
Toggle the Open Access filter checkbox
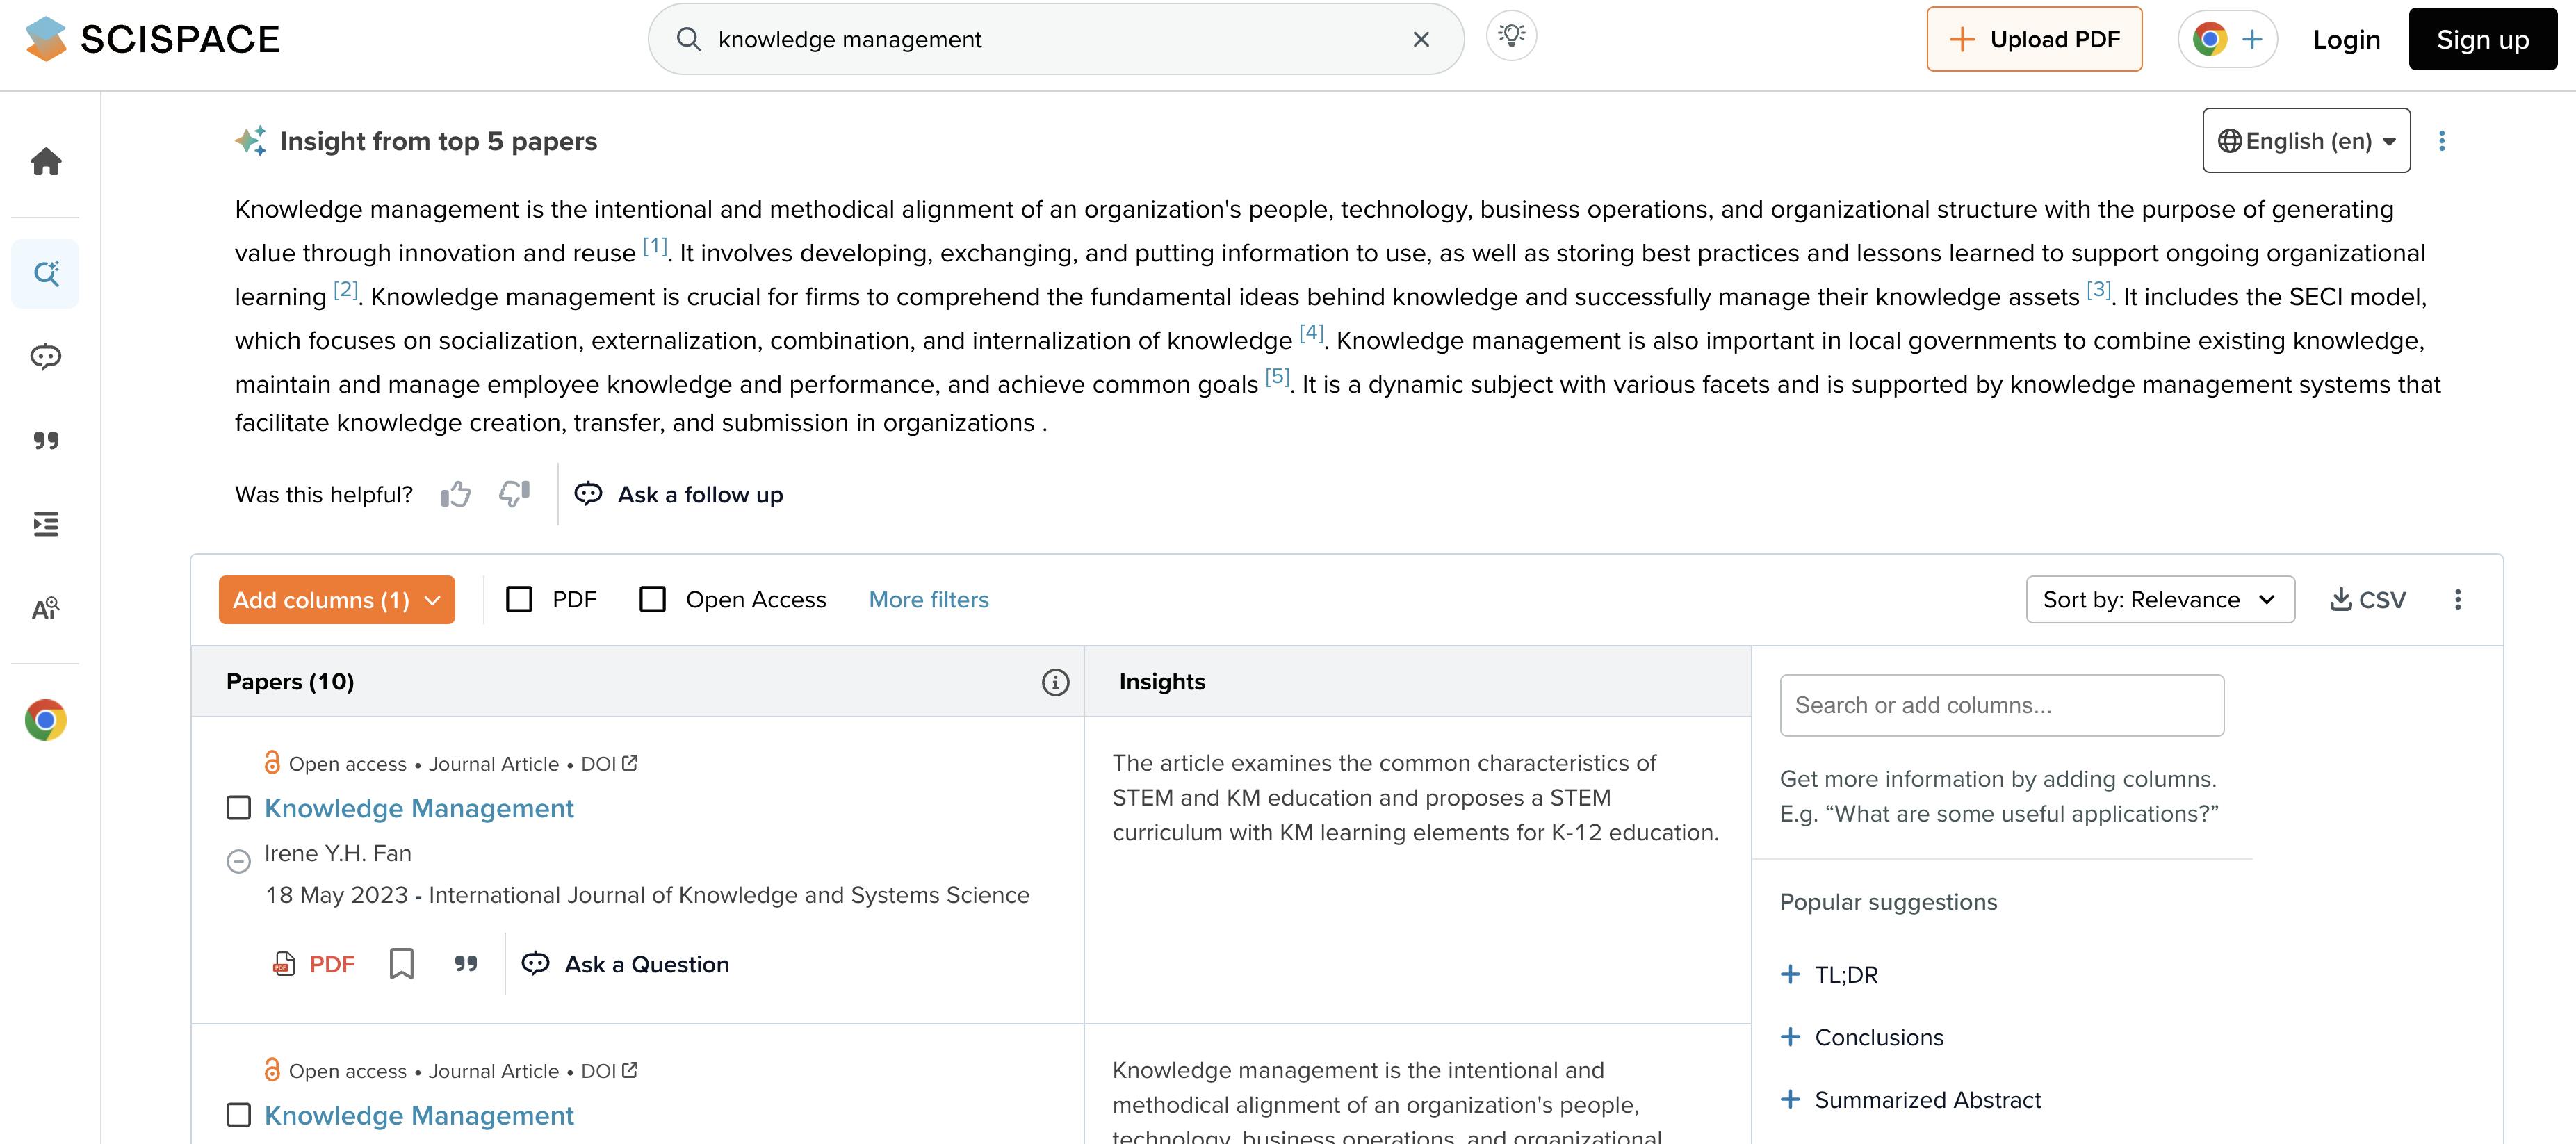(x=652, y=599)
